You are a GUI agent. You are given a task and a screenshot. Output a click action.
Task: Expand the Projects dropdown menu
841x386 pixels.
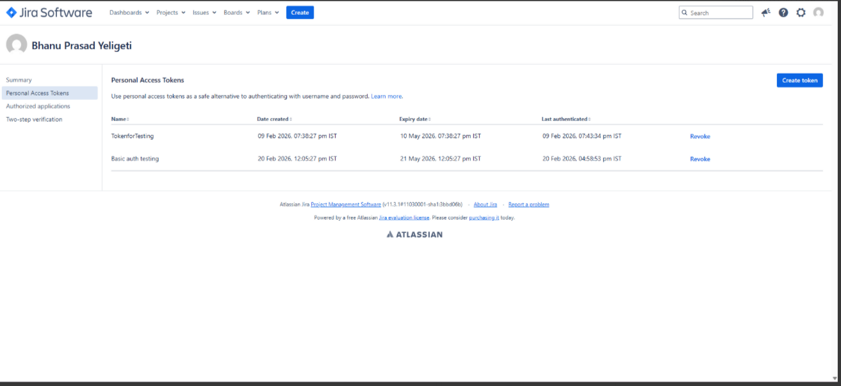170,13
